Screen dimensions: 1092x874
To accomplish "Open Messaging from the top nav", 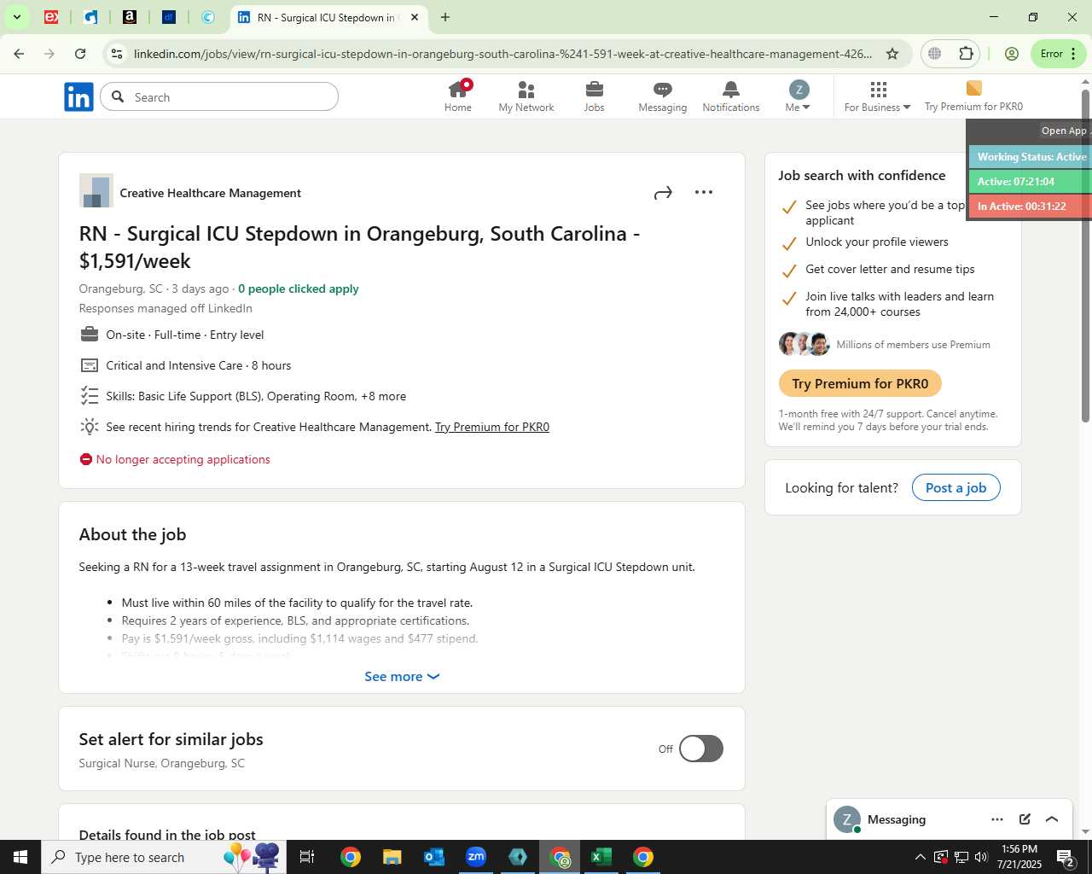I will tap(663, 96).
